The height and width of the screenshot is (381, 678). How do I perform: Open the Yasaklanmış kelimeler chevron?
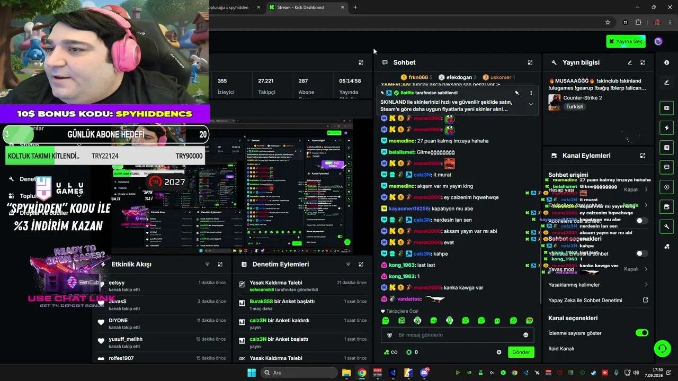pos(646,285)
